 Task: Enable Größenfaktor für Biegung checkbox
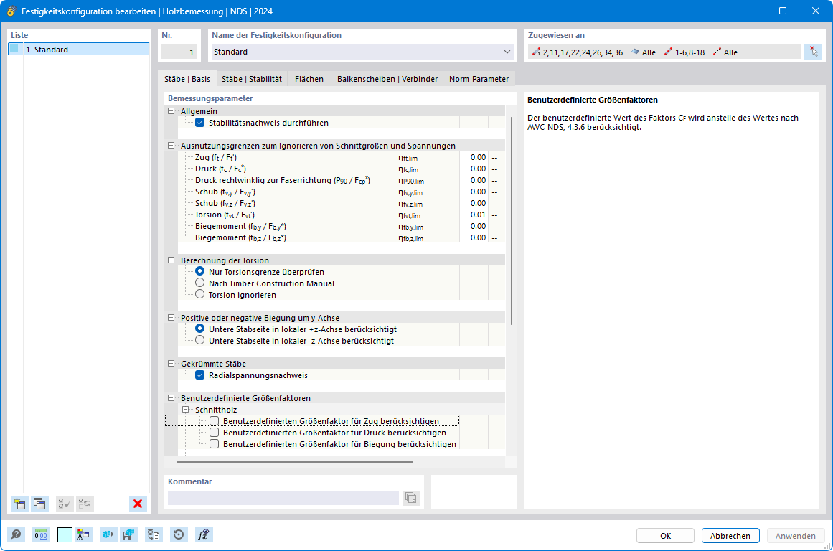214,443
